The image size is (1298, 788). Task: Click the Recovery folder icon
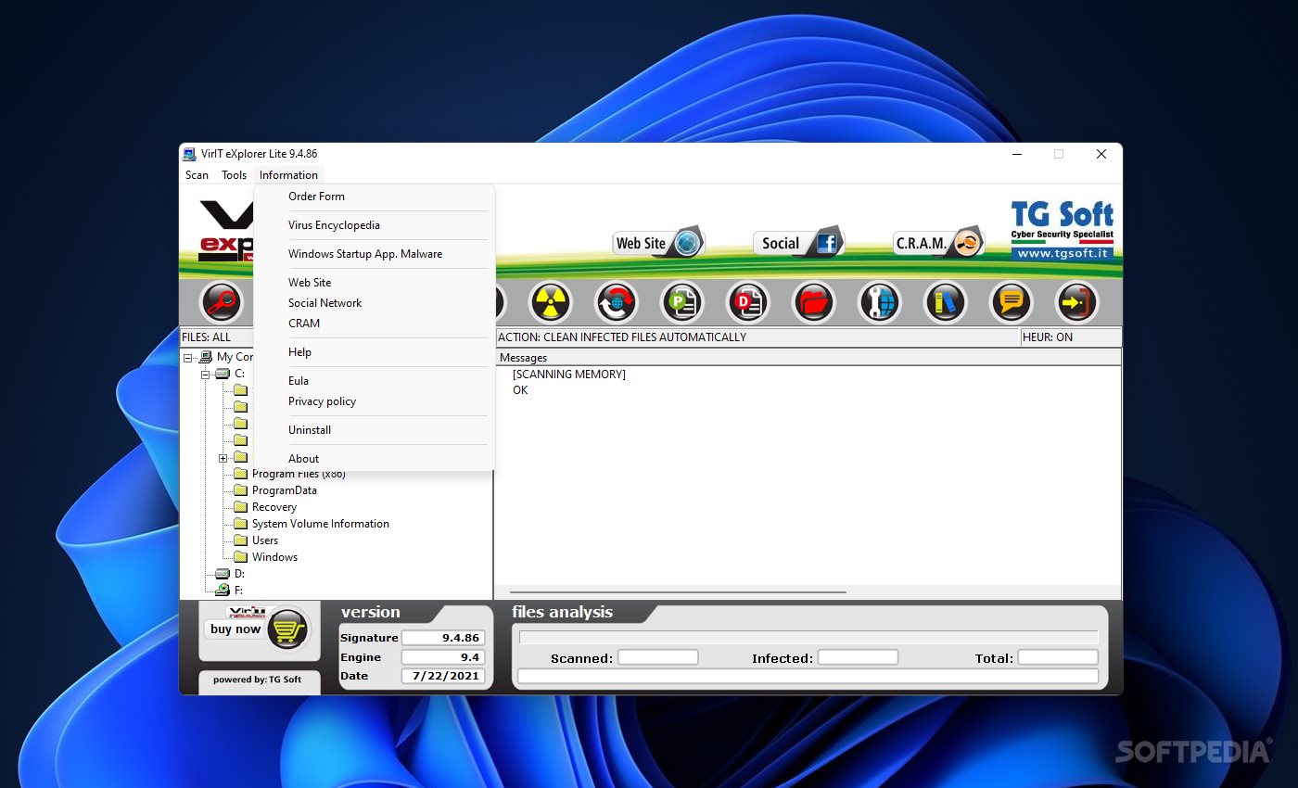point(240,507)
